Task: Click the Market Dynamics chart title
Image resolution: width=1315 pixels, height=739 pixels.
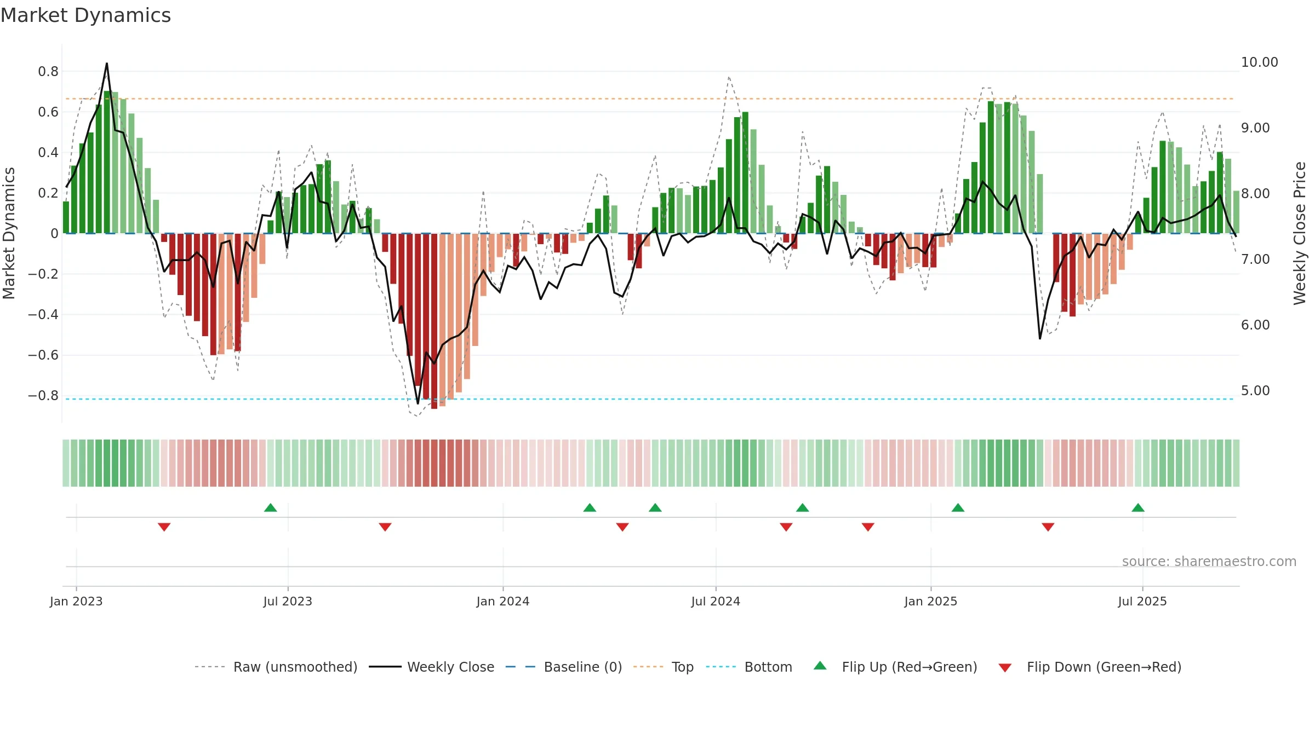Action: point(85,15)
